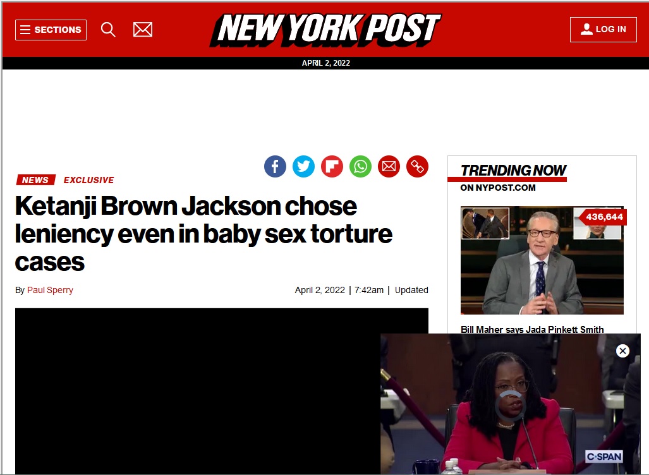Click the floating video of the hearing
This screenshot has width=649, height=475.
coord(511,404)
